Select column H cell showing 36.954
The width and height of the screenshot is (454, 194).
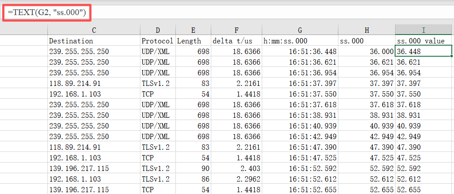click(x=367, y=72)
